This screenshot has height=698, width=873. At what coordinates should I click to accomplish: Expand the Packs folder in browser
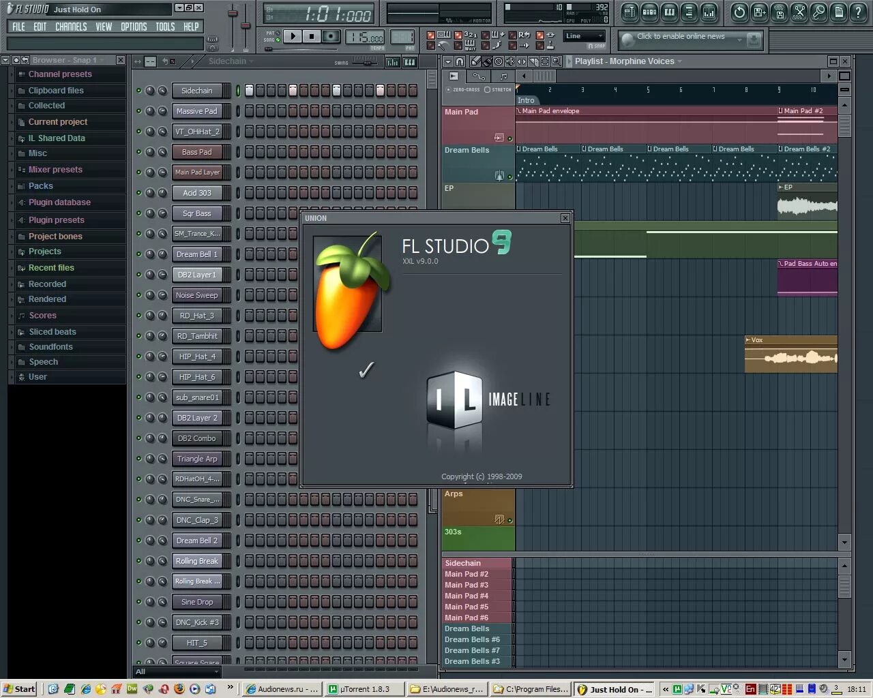pos(67,186)
